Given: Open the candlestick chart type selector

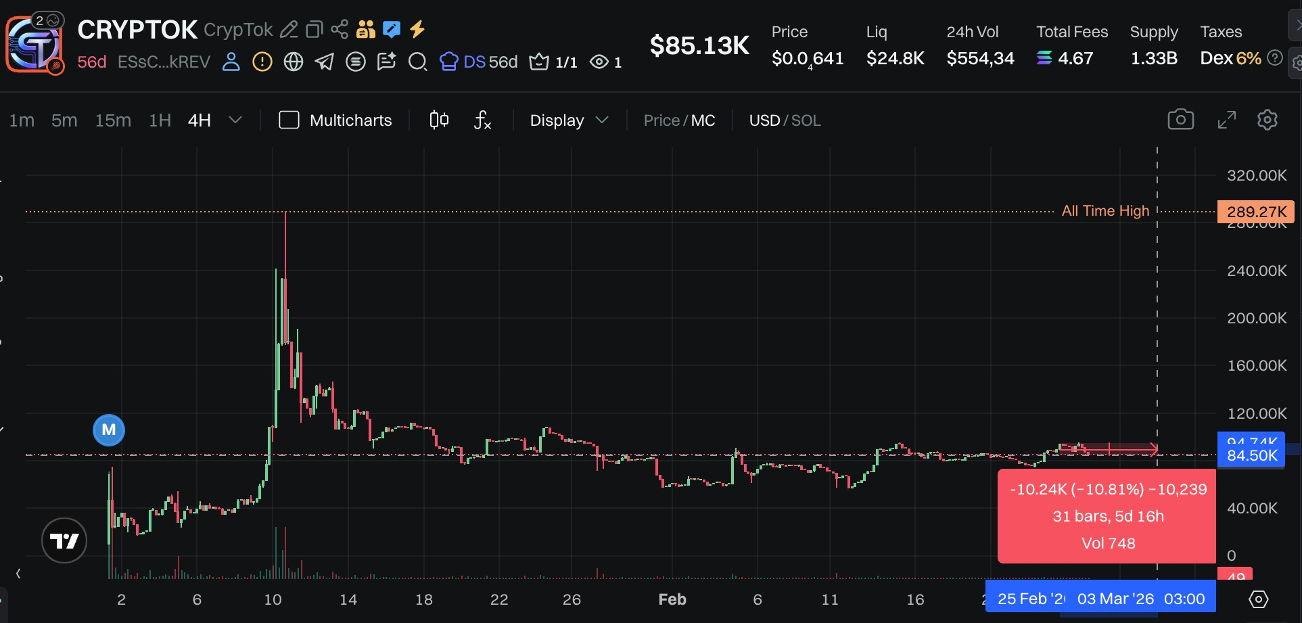Looking at the screenshot, I should 439,120.
